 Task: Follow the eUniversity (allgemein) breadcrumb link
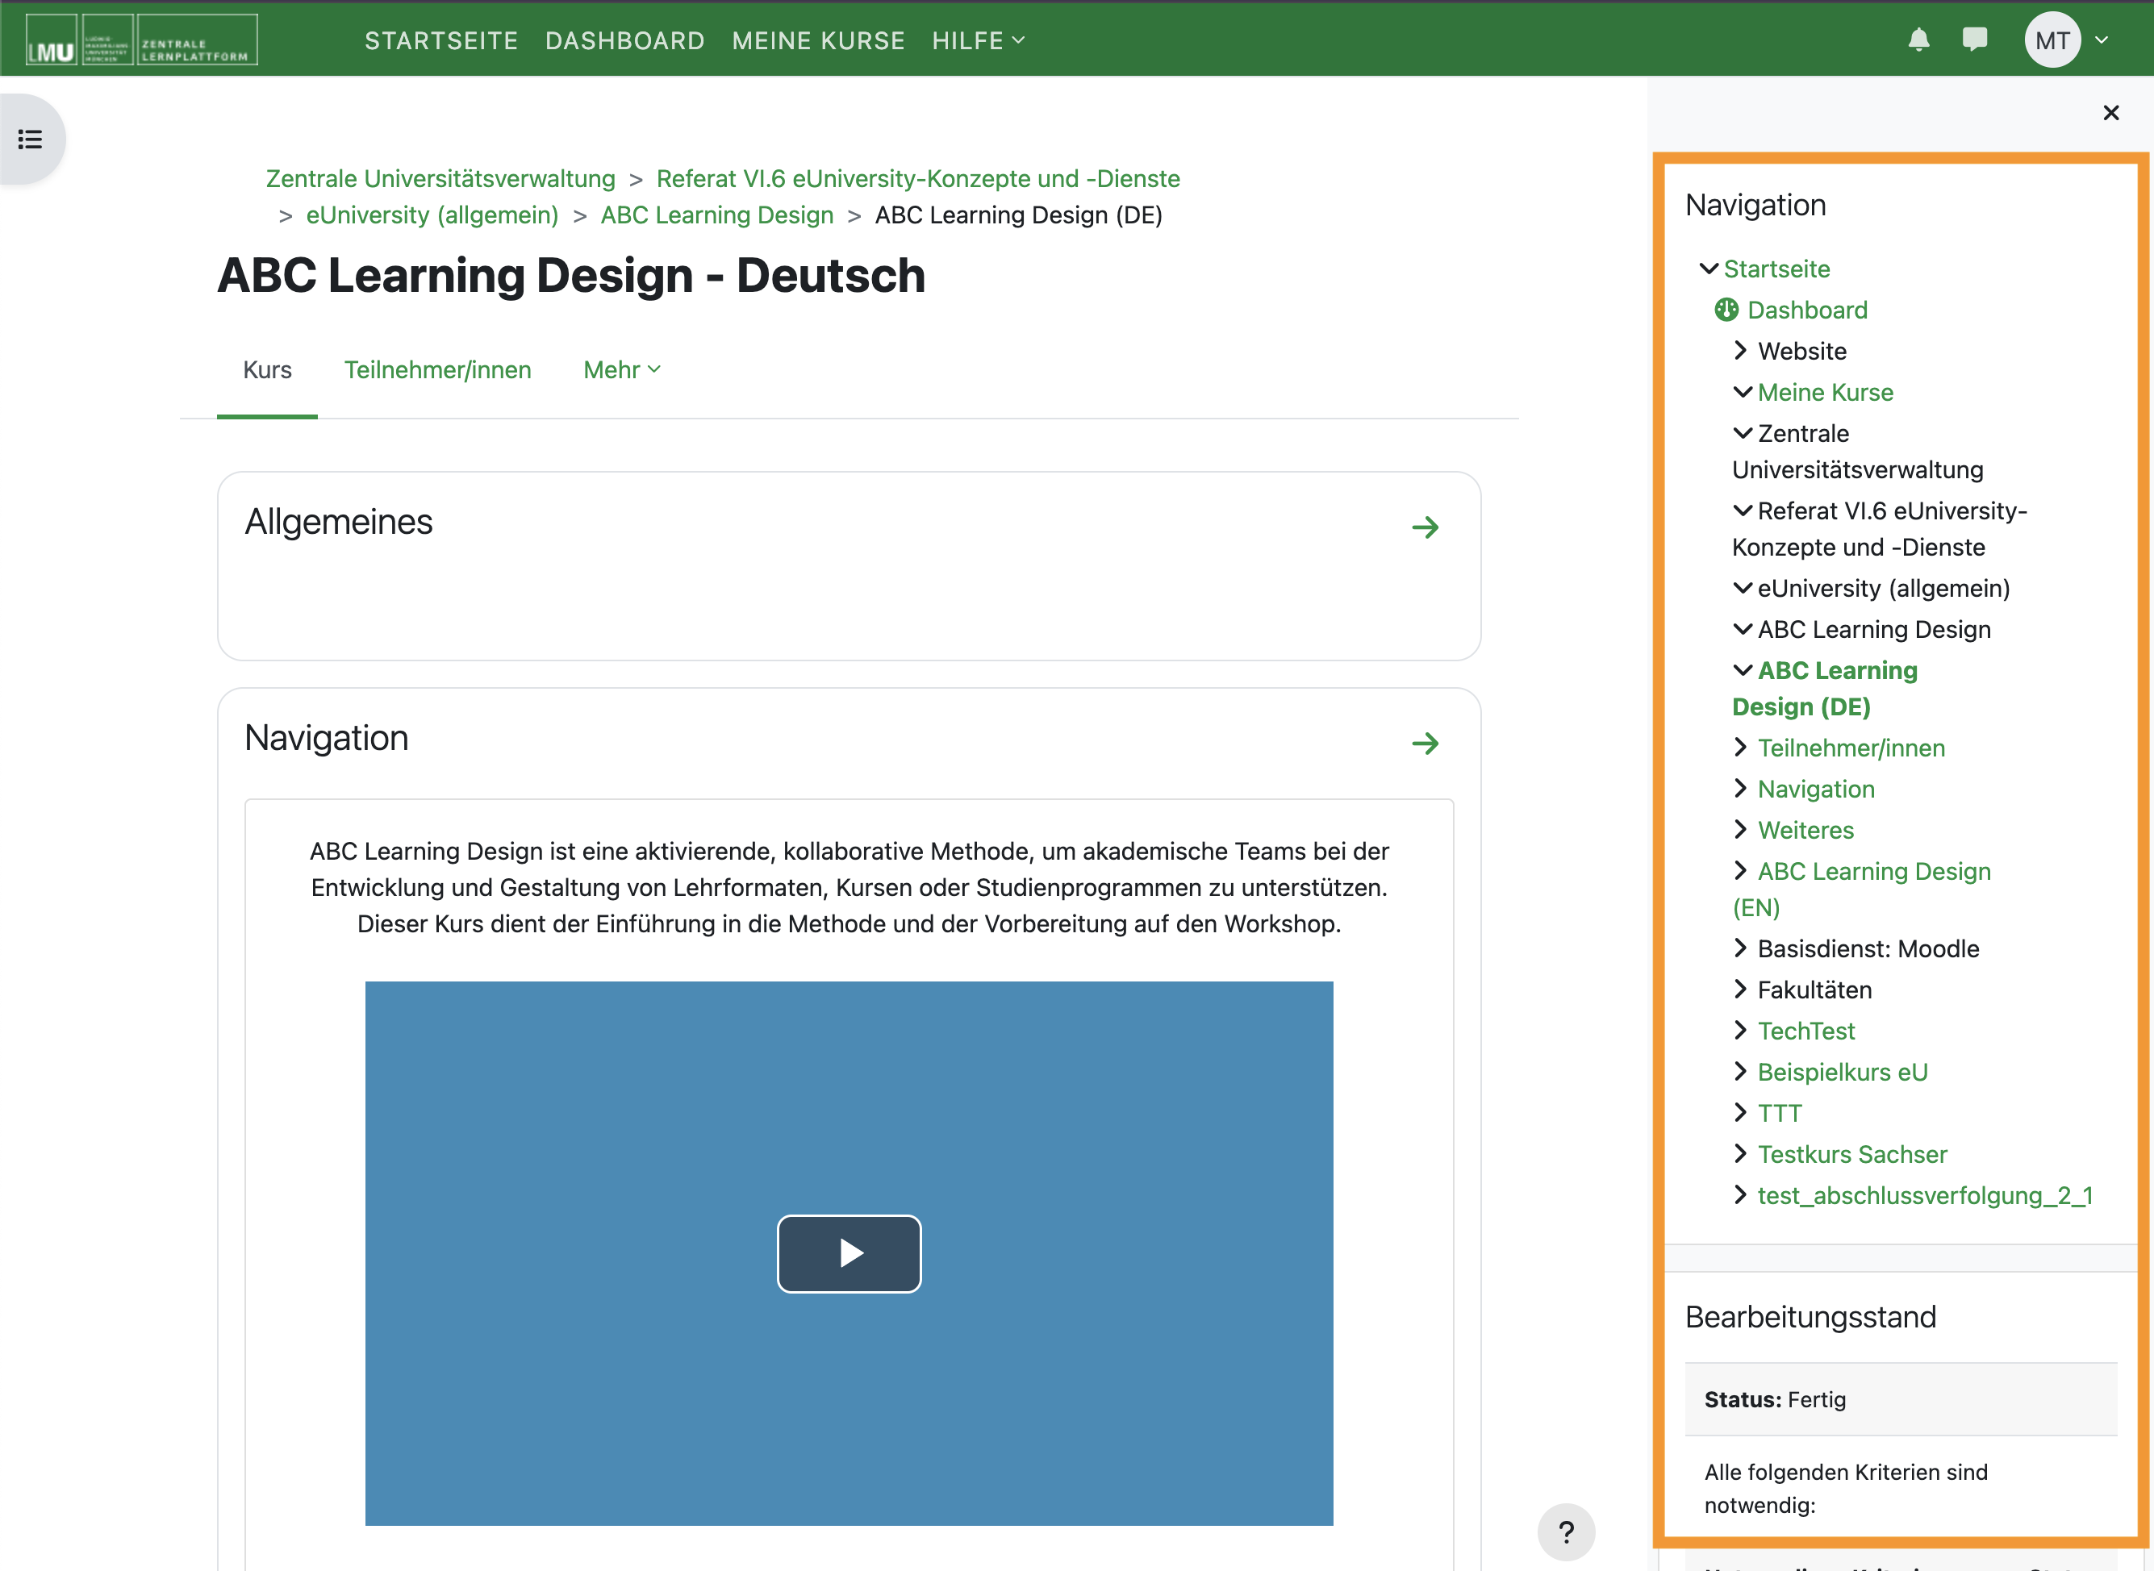432,215
